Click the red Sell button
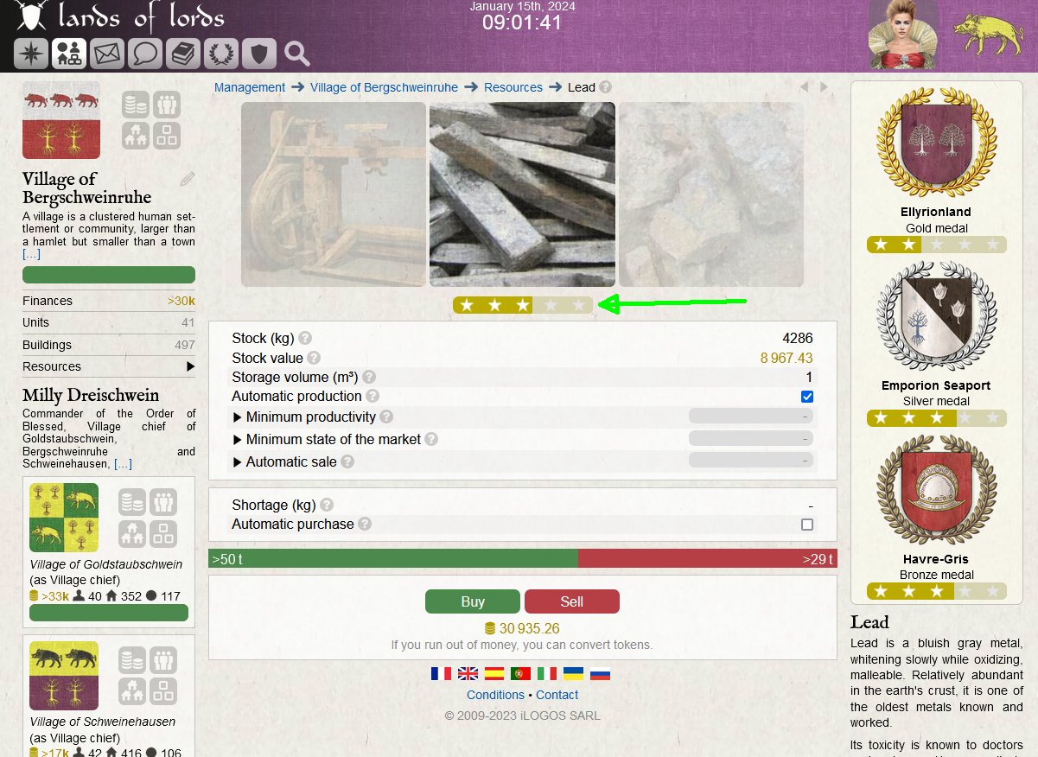This screenshot has width=1038, height=757. [572, 601]
